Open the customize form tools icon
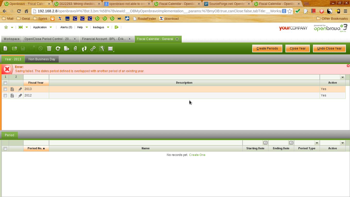This screenshot has width=350, height=197. coord(102,48)
